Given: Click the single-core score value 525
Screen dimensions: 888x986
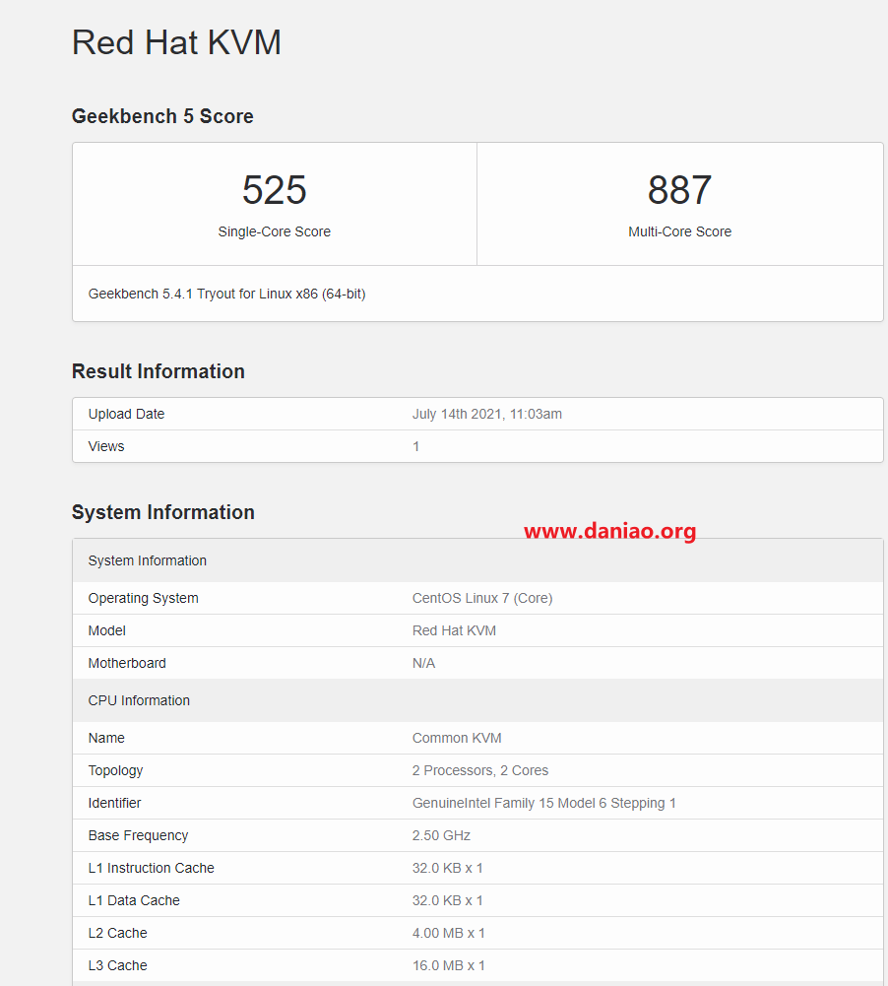Looking at the screenshot, I should click(275, 190).
